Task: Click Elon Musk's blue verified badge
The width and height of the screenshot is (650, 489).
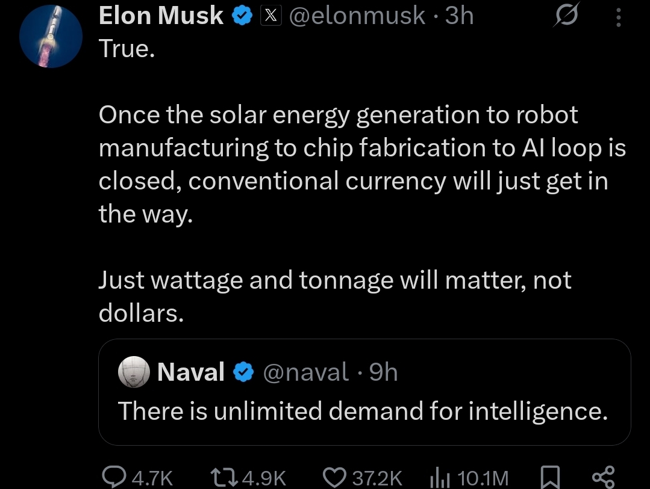Action: (x=242, y=17)
